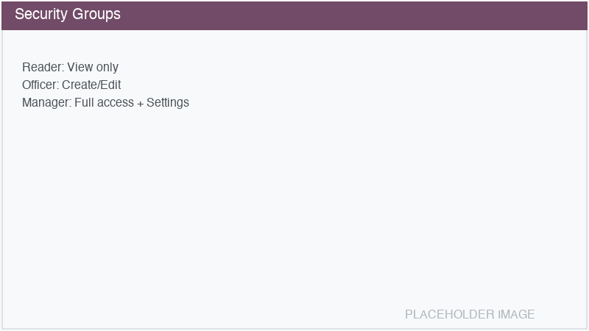
Task: Click the word Groups in the header
Action: 96,15
